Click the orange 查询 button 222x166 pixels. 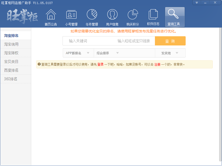[170, 41]
